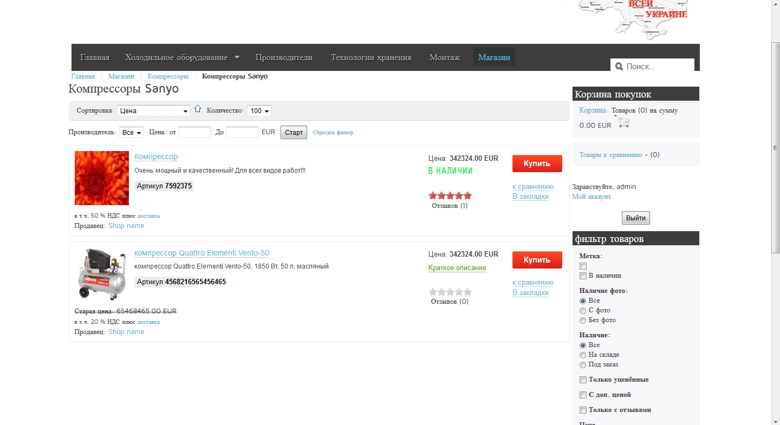
Task: Open 'Товары к сравнению' link
Action: click(610, 155)
